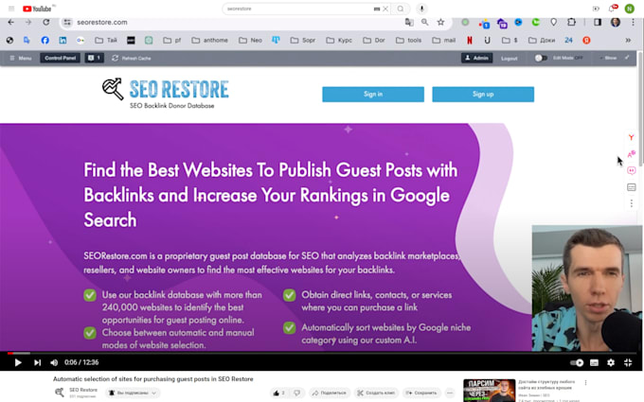Image resolution: width=644 pixels, height=402 pixels.
Task: Search with your voice microphone
Action: click(x=421, y=9)
